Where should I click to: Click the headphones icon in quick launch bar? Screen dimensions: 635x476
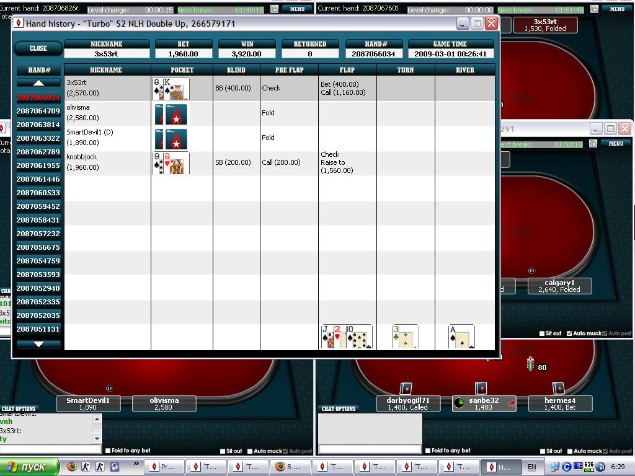(114, 467)
